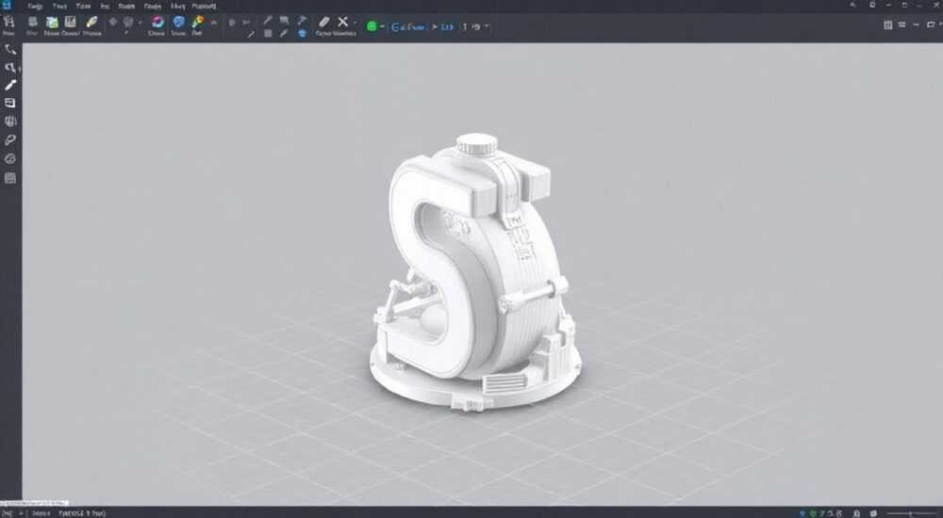Image resolution: width=943 pixels, height=518 pixels.
Task: Click the shield-shaped tool in left sidebar
Action: (x=9, y=121)
